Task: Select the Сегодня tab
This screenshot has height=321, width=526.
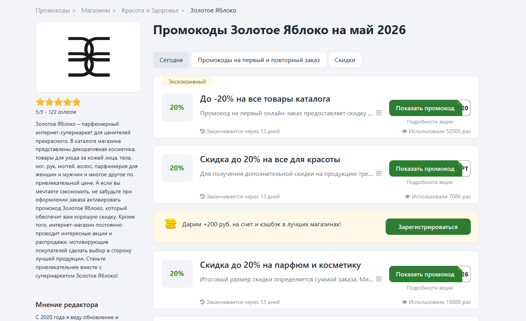Action: [x=171, y=60]
